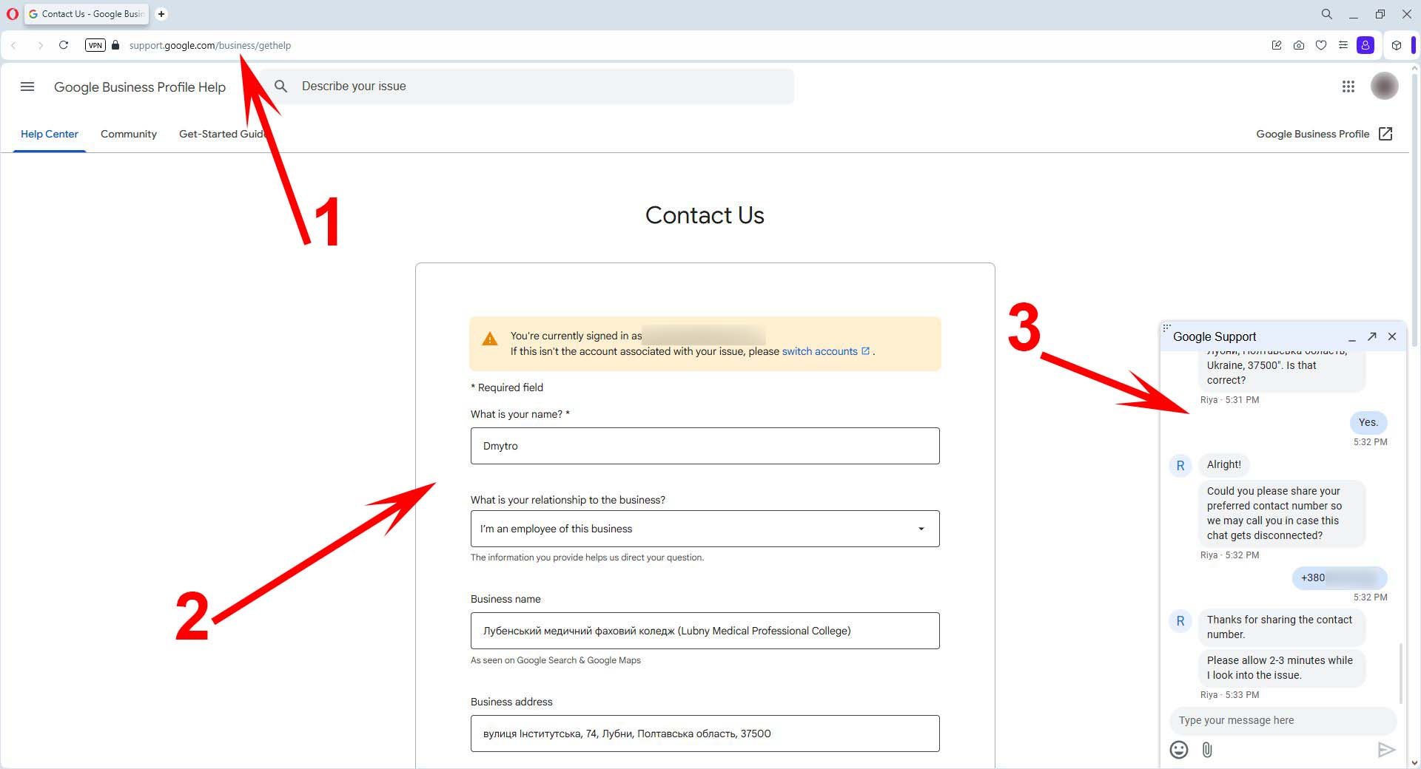Pop out the Google Support chat window
This screenshot has width=1421, height=769.
click(1372, 336)
